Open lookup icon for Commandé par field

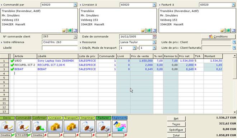point(75,5)
